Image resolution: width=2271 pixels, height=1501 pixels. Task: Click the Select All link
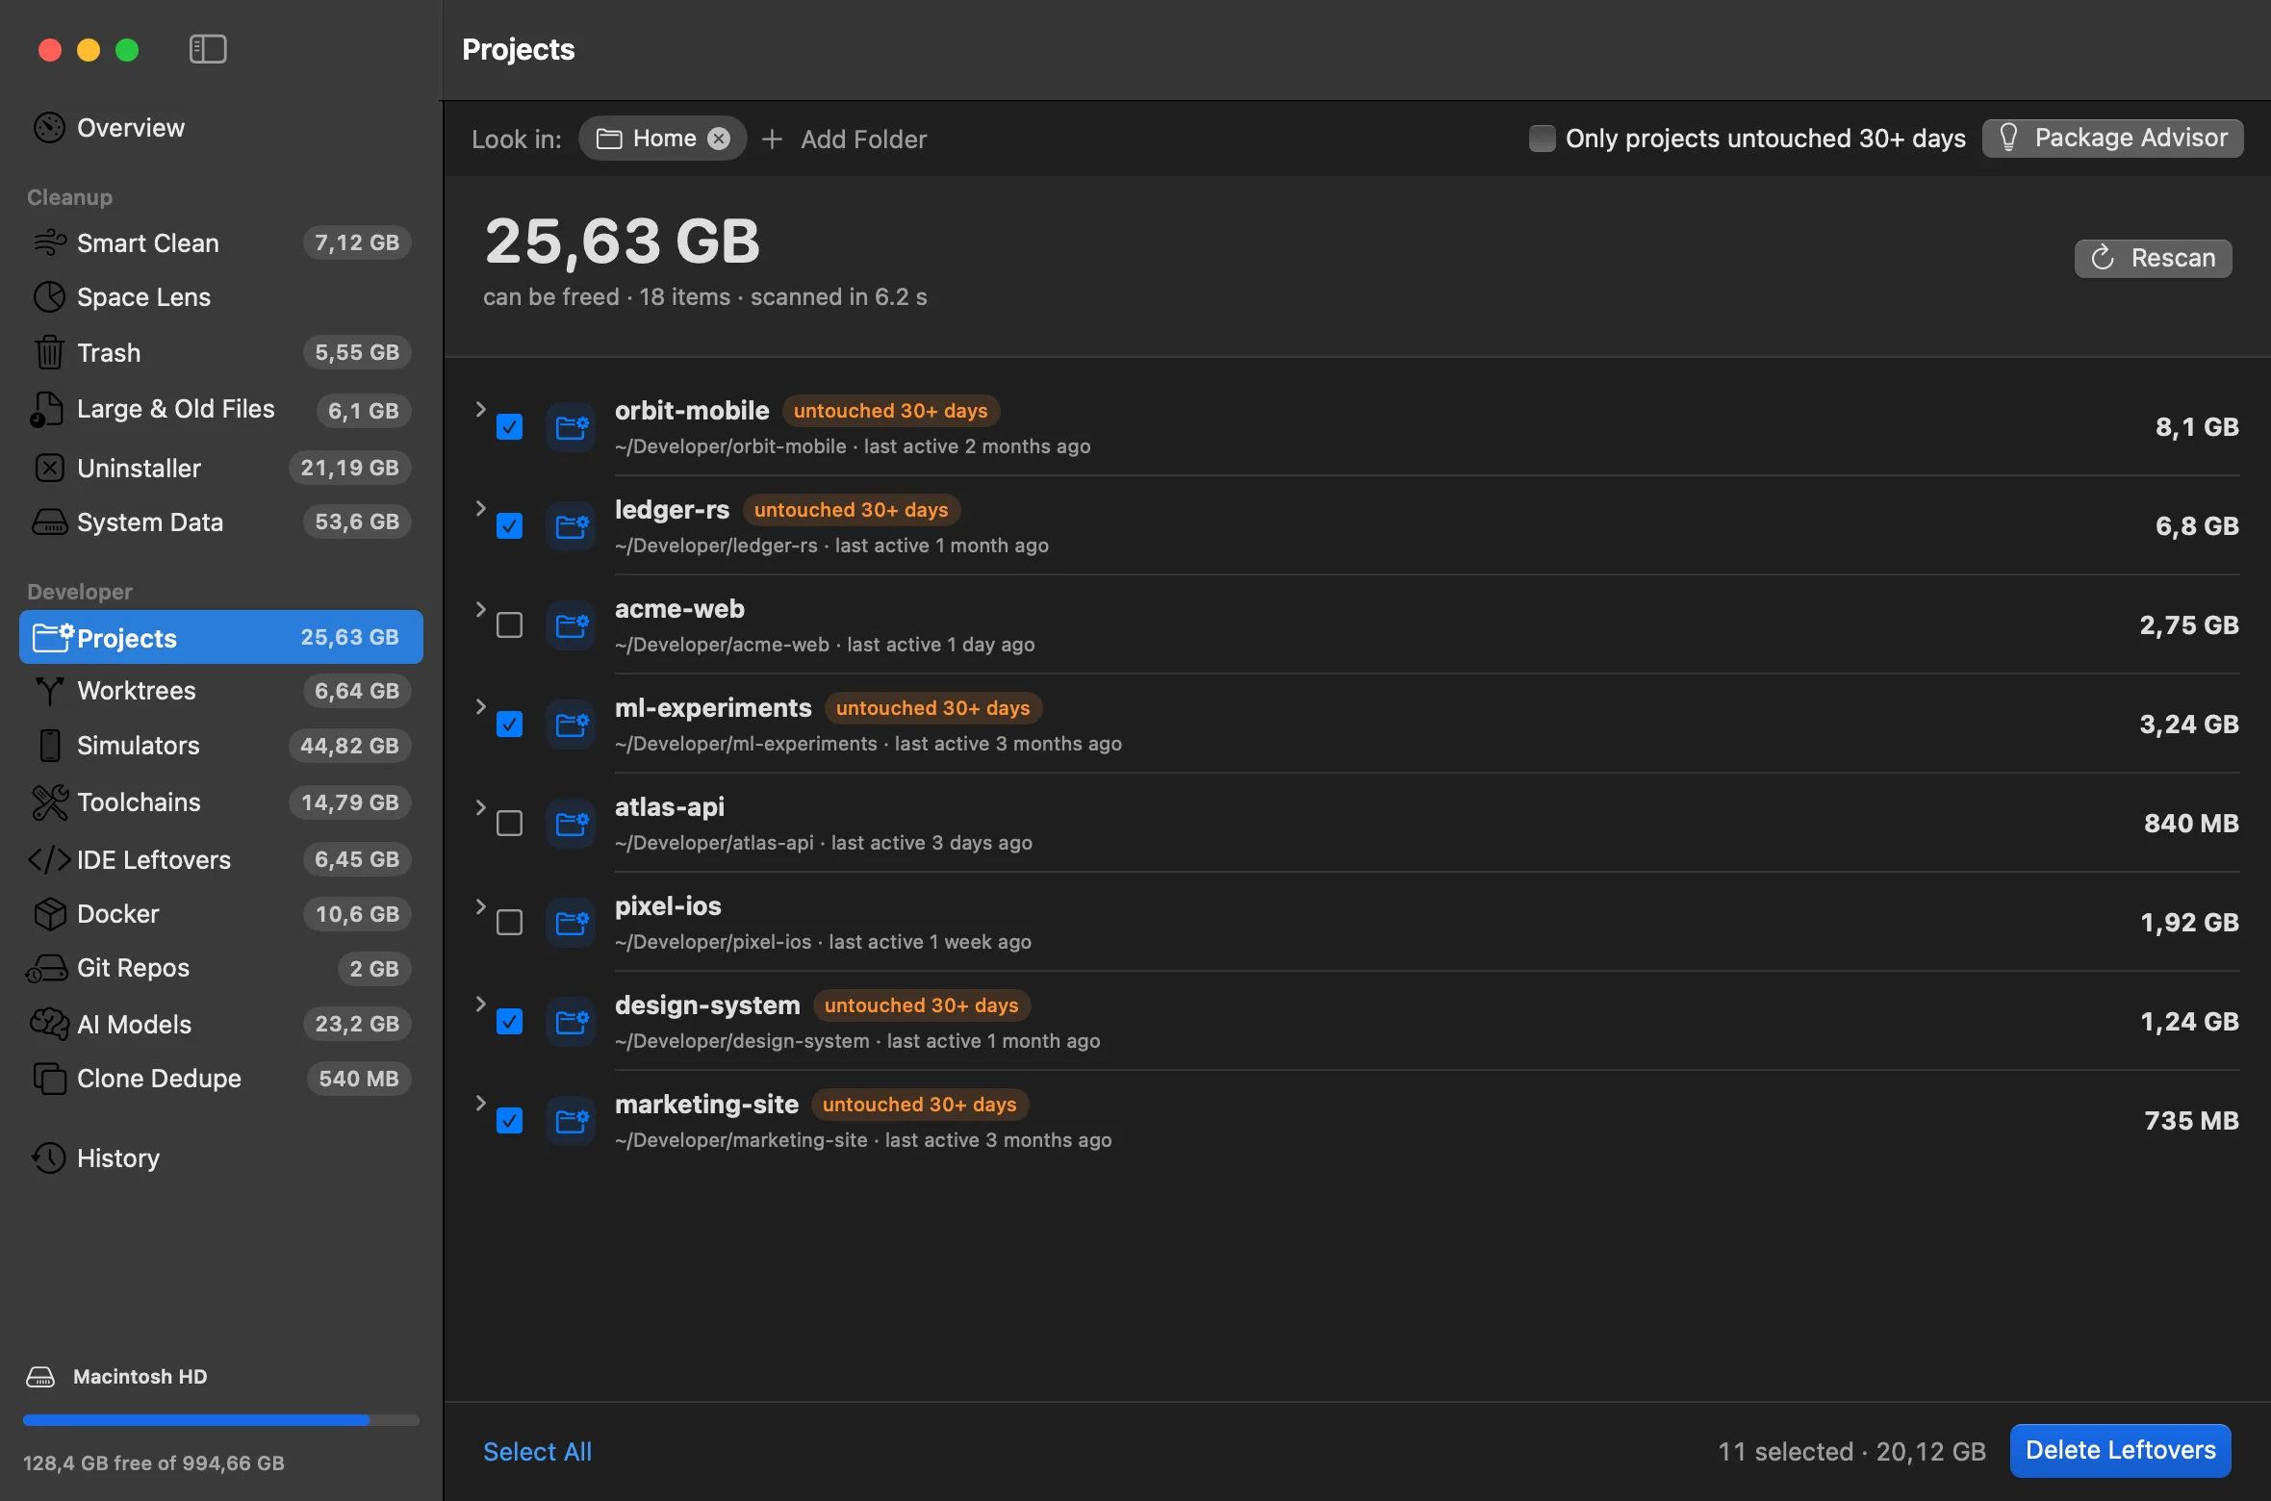(x=537, y=1451)
